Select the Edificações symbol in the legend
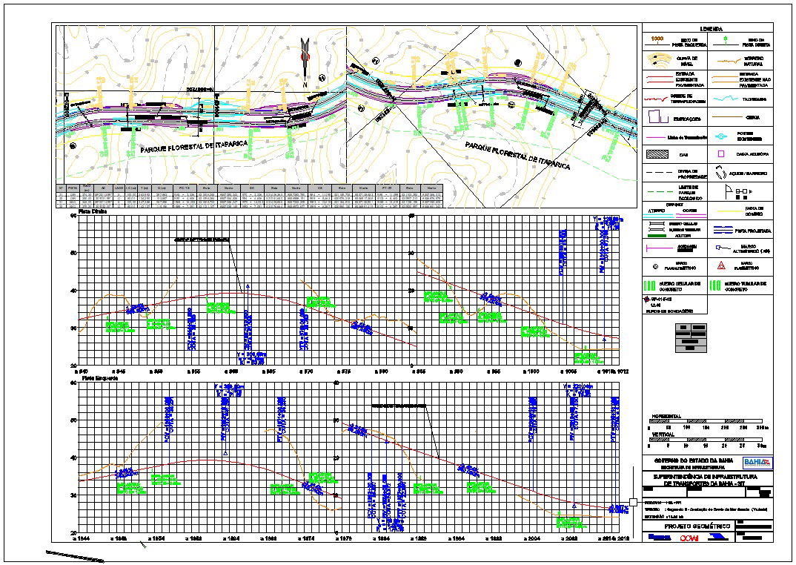This screenshot has width=796, height=565. point(655,117)
